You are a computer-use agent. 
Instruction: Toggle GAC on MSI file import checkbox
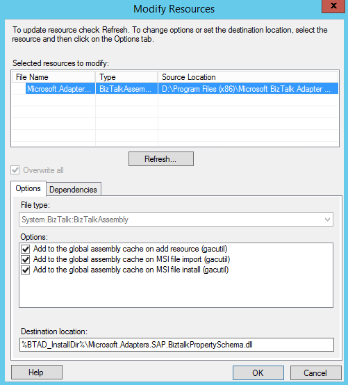[x=26, y=259]
